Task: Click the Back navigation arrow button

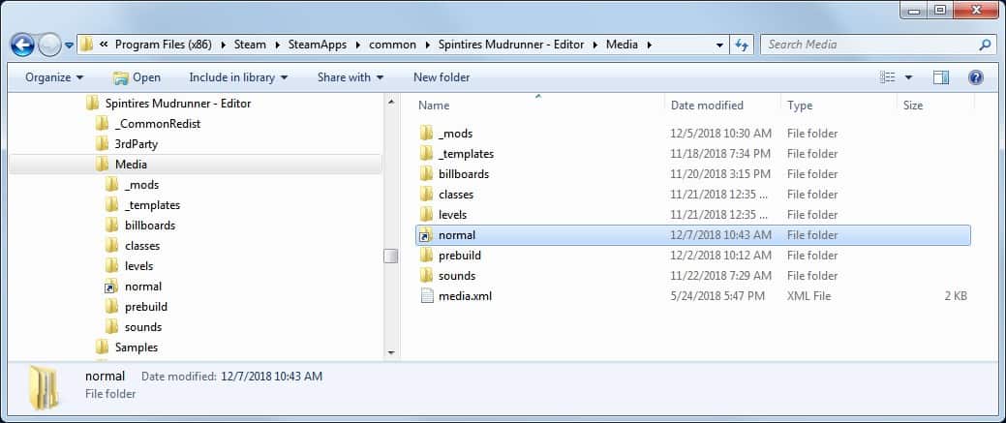Action: [x=22, y=45]
